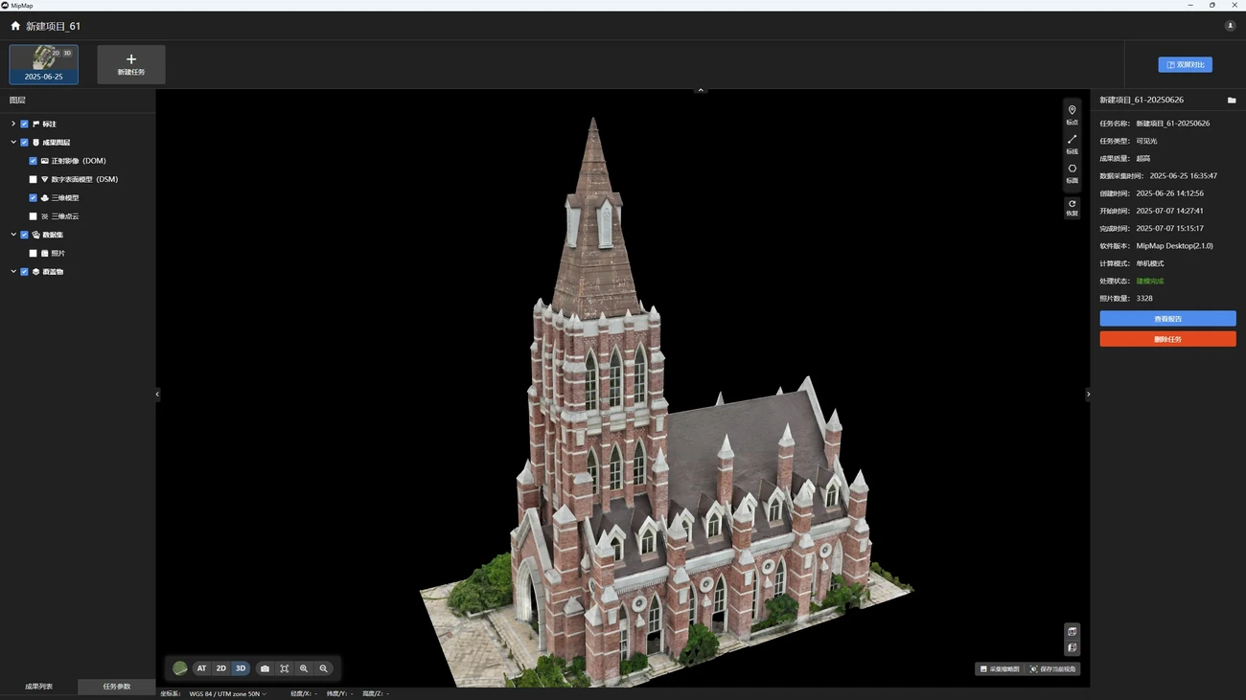Select the 标点 point marker tool
The image size is (1246, 700).
click(1072, 114)
